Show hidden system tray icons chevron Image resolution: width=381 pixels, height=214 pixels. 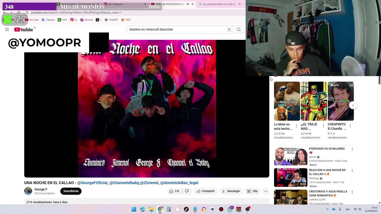(x=327, y=210)
